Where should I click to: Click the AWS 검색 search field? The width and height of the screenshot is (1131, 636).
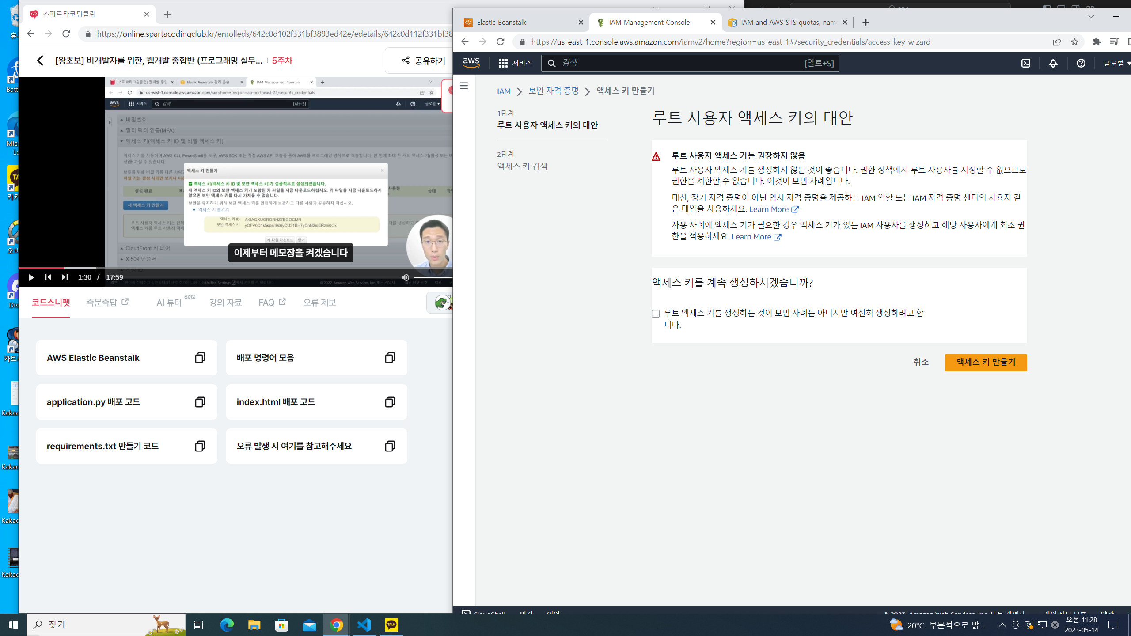pos(690,63)
